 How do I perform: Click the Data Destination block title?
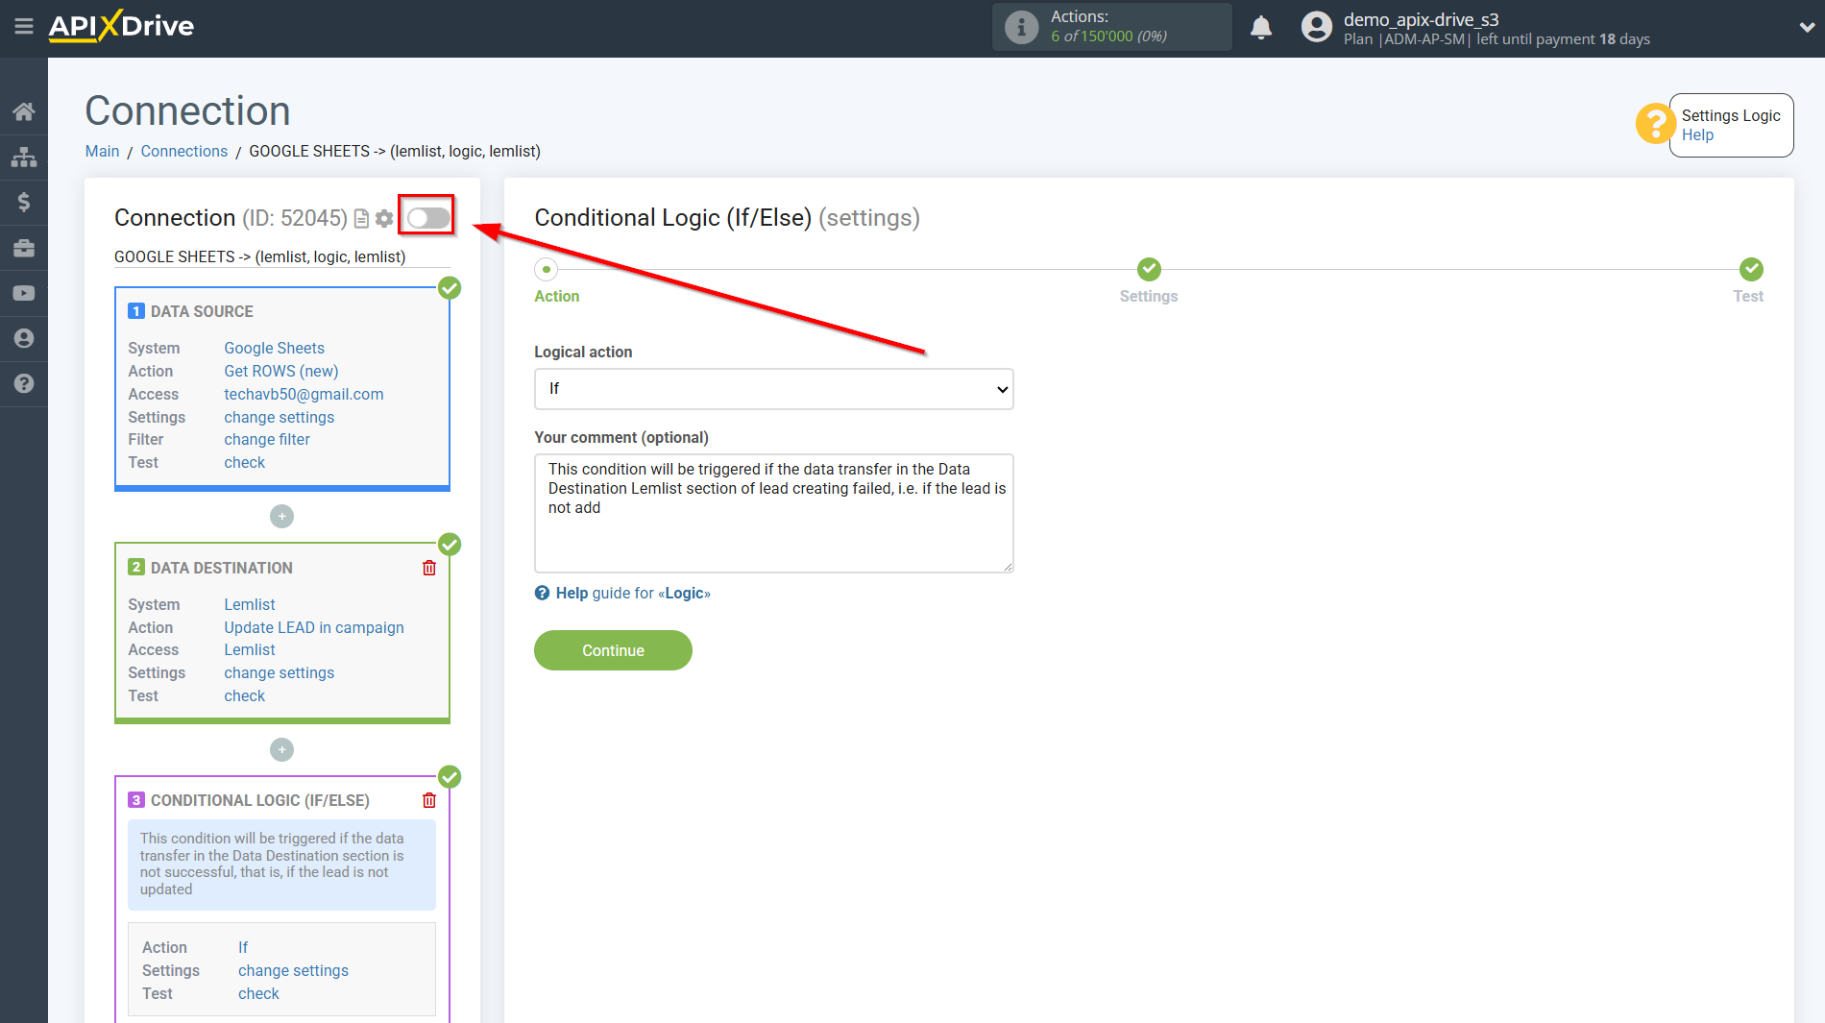[x=222, y=568]
